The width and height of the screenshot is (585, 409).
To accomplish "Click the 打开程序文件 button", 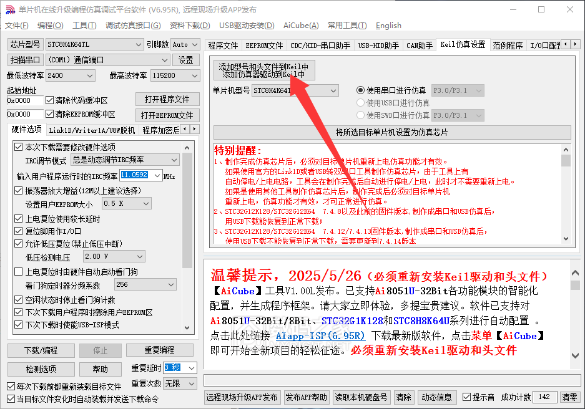I will pyautogui.click(x=167, y=100).
